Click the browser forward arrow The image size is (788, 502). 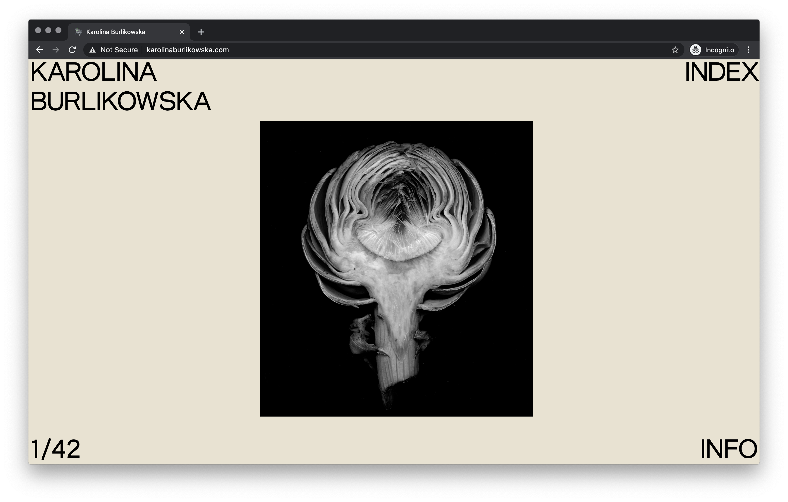56,50
